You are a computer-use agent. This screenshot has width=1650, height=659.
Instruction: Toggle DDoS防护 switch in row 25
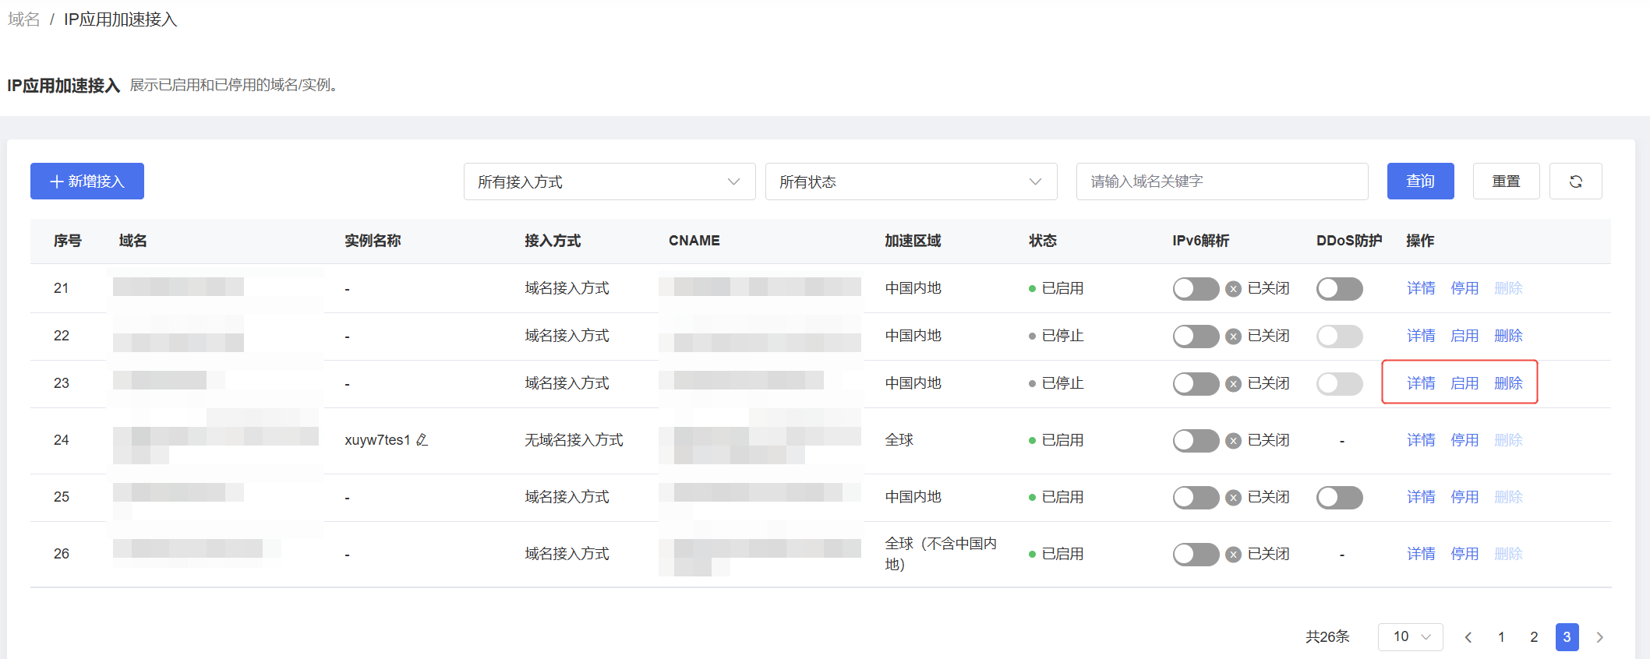click(x=1339, y=498)
